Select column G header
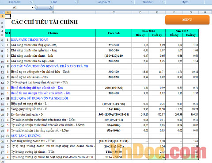 click(x=191, y=12)
